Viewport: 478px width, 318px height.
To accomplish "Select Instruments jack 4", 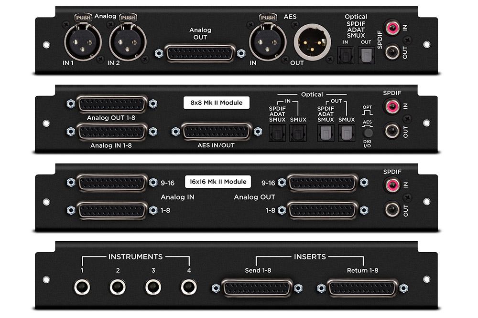I will 188,287.
